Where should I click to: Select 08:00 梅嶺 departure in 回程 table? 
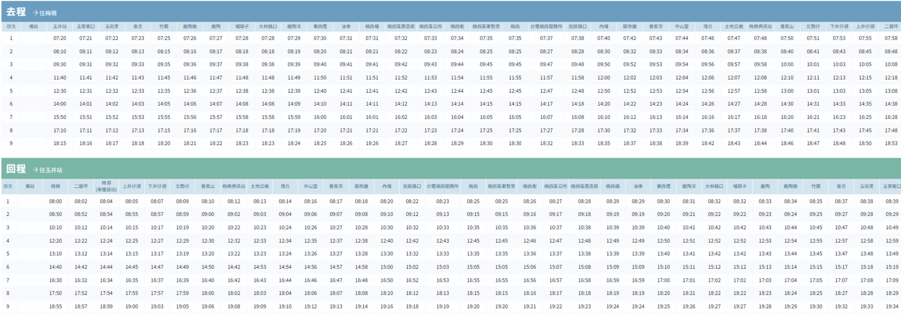55,201
